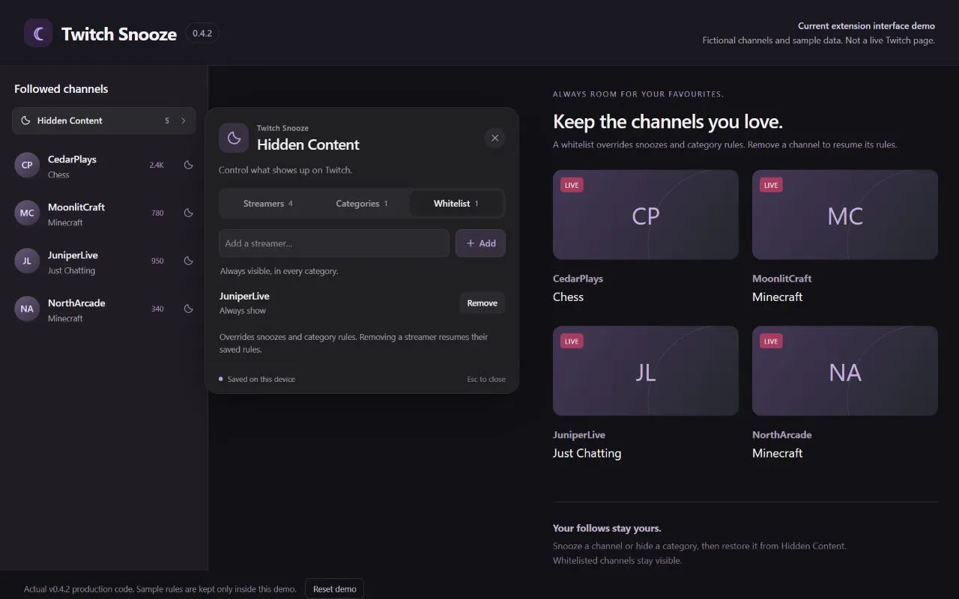
Task: Click JuniperLive entry in whitelist
Action: [x=362, y=303]
